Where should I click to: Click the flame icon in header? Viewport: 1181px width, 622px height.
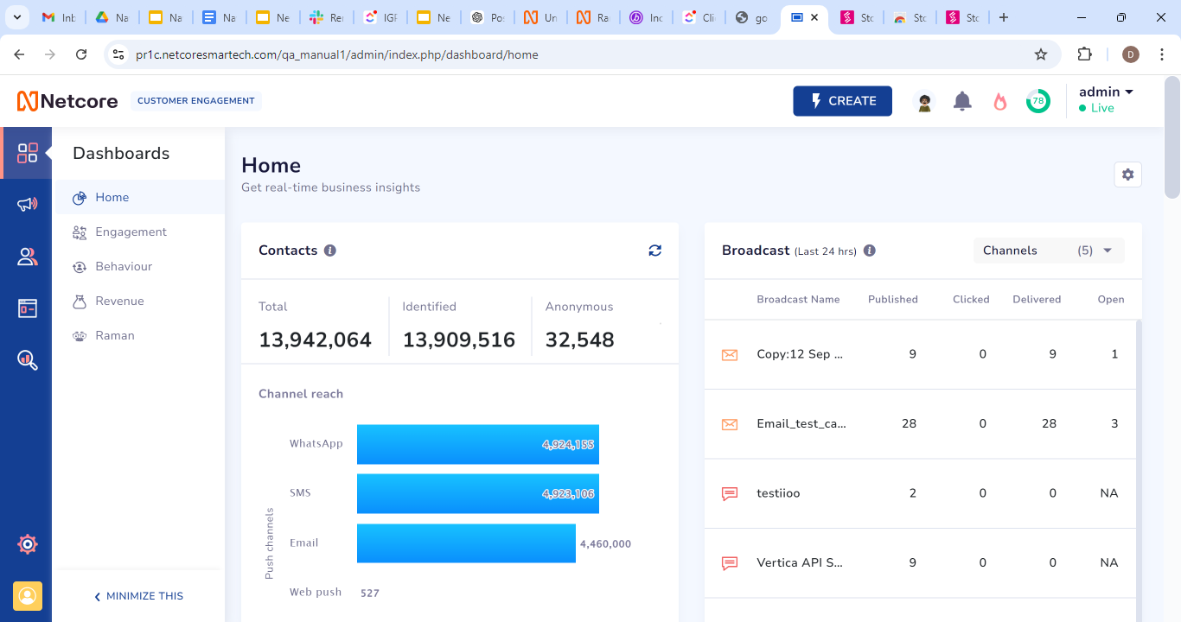pos(1000,101)
